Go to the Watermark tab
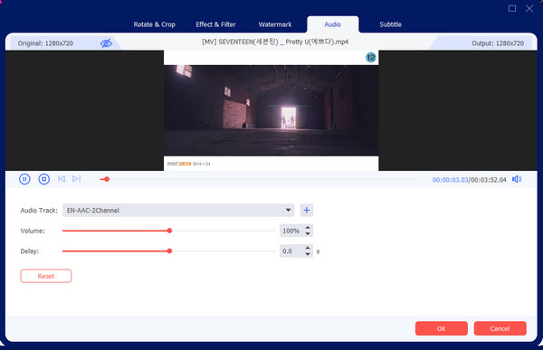Viewport: 543px width, 350px height. coord(275,24)
